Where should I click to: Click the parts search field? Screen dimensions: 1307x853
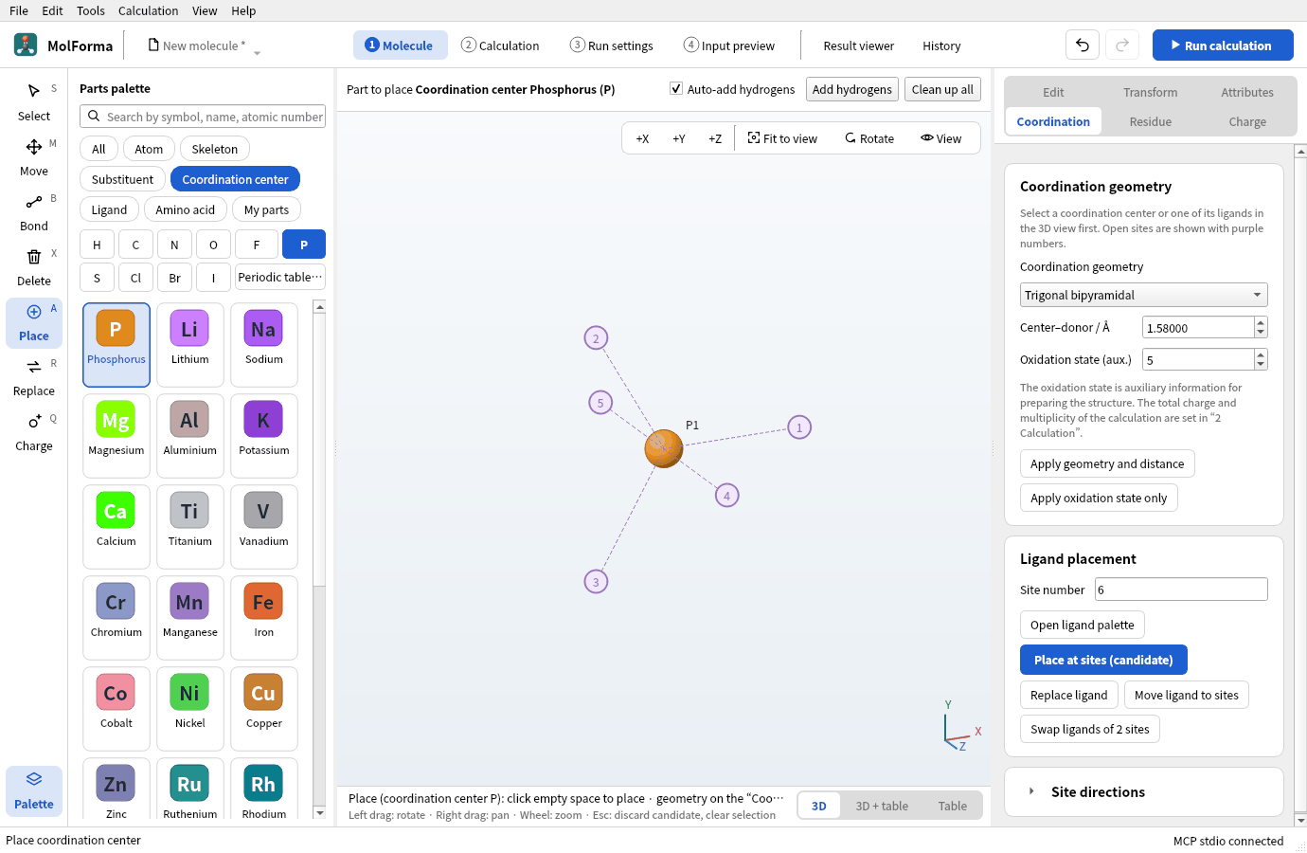[203, 117]
